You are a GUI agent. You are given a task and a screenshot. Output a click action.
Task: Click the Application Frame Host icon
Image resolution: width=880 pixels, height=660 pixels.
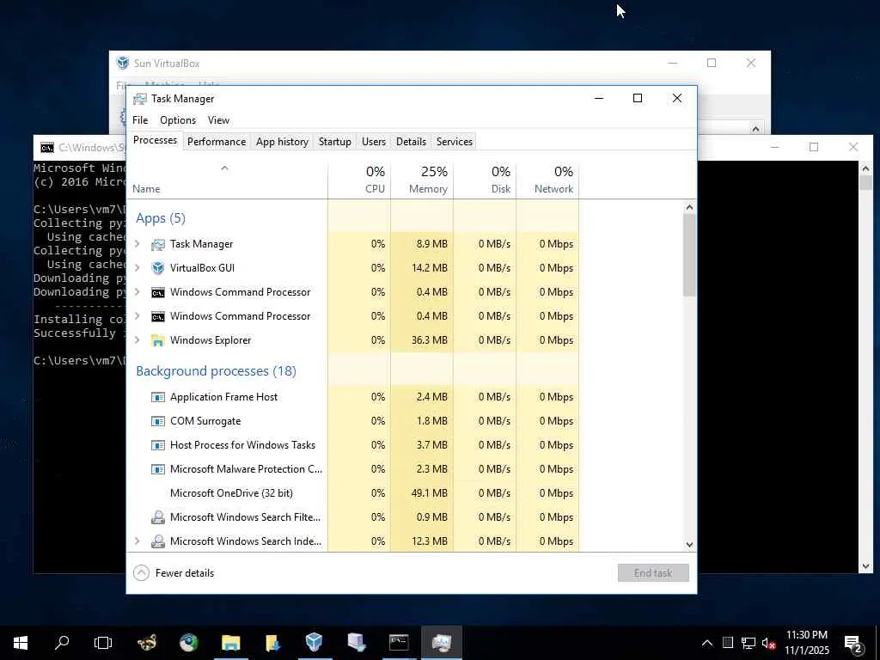tap(158, 397)
